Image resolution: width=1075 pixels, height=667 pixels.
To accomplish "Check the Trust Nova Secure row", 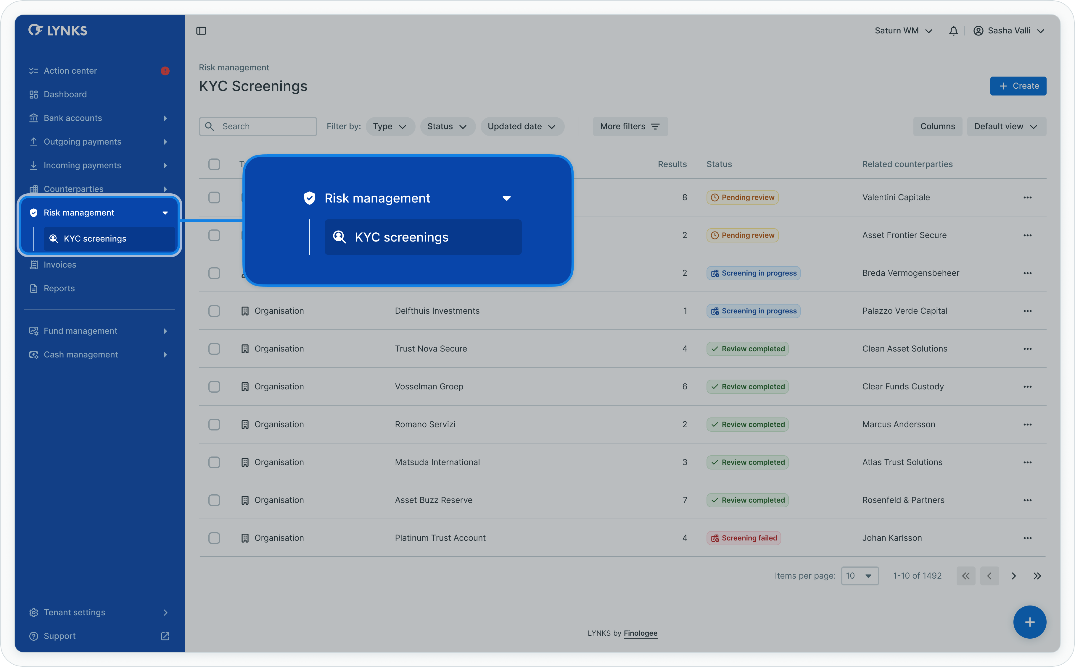I will (x=214, y=349).
